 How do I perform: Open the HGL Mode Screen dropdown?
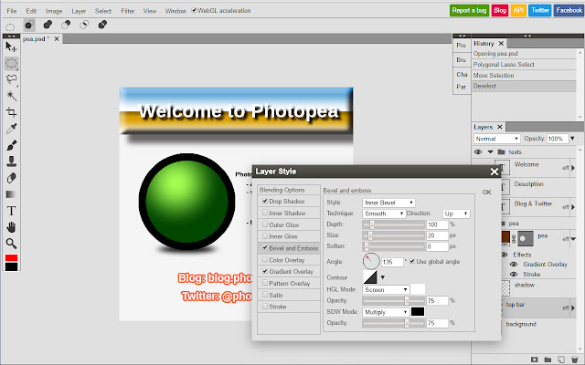click(x=386, y=290)
